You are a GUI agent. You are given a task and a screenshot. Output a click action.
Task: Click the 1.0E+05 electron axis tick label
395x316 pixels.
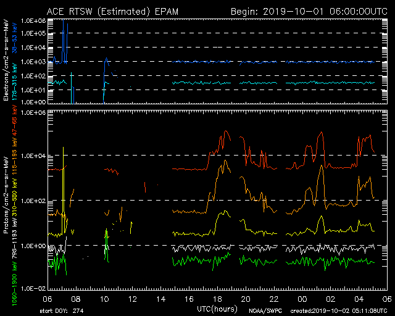click(x=35, y=33)
